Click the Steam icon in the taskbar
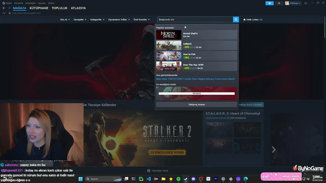This screenshot has height=183, width=326. [186, 179]
